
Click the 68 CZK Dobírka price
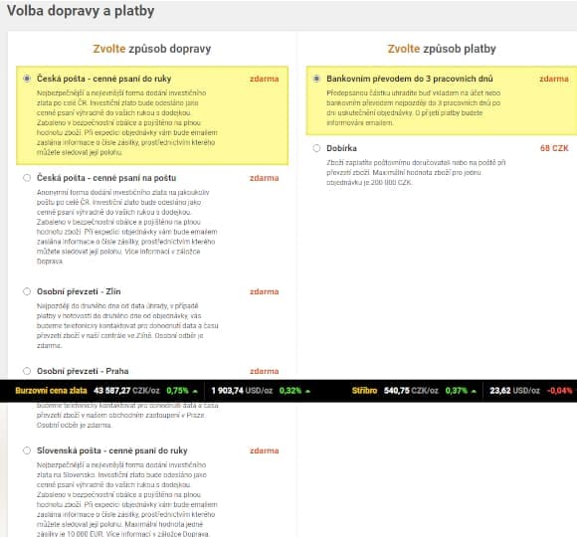tap(554, 148)
